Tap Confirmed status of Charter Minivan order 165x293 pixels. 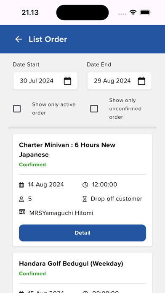[x=32, y=165]
